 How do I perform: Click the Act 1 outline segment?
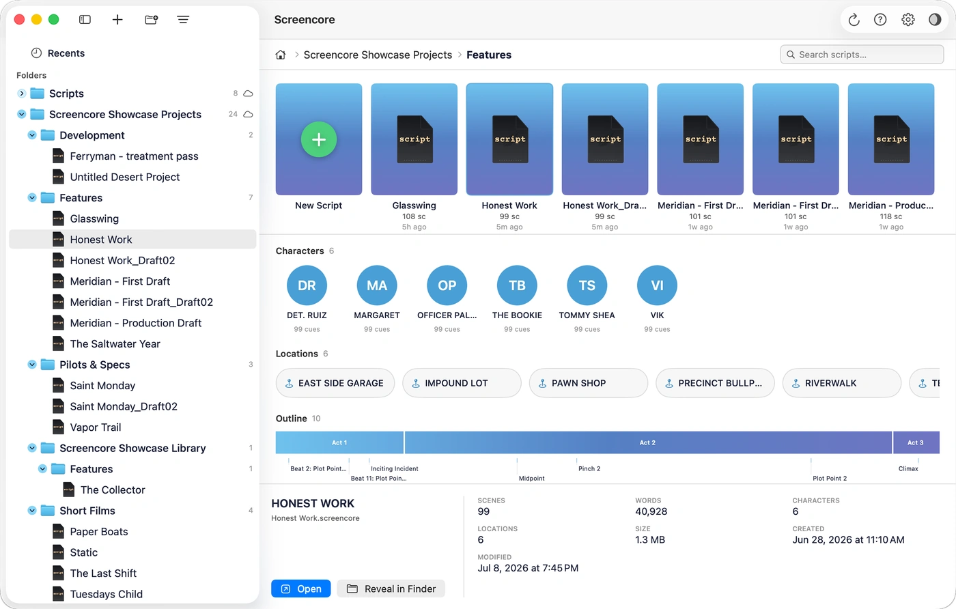click(x=339, y=442)
